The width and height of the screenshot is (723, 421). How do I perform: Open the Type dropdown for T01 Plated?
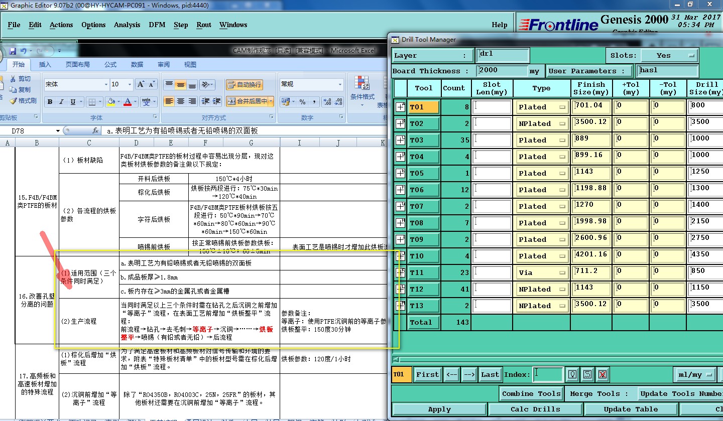[542, 107]
